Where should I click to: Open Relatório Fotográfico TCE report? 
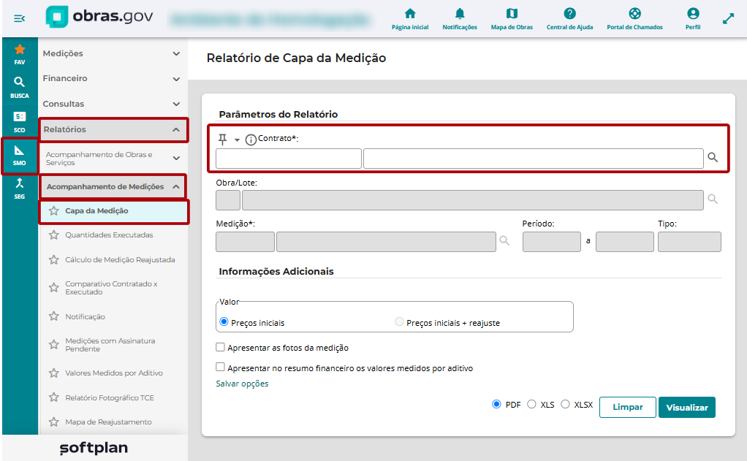click(x=110, y=397)
